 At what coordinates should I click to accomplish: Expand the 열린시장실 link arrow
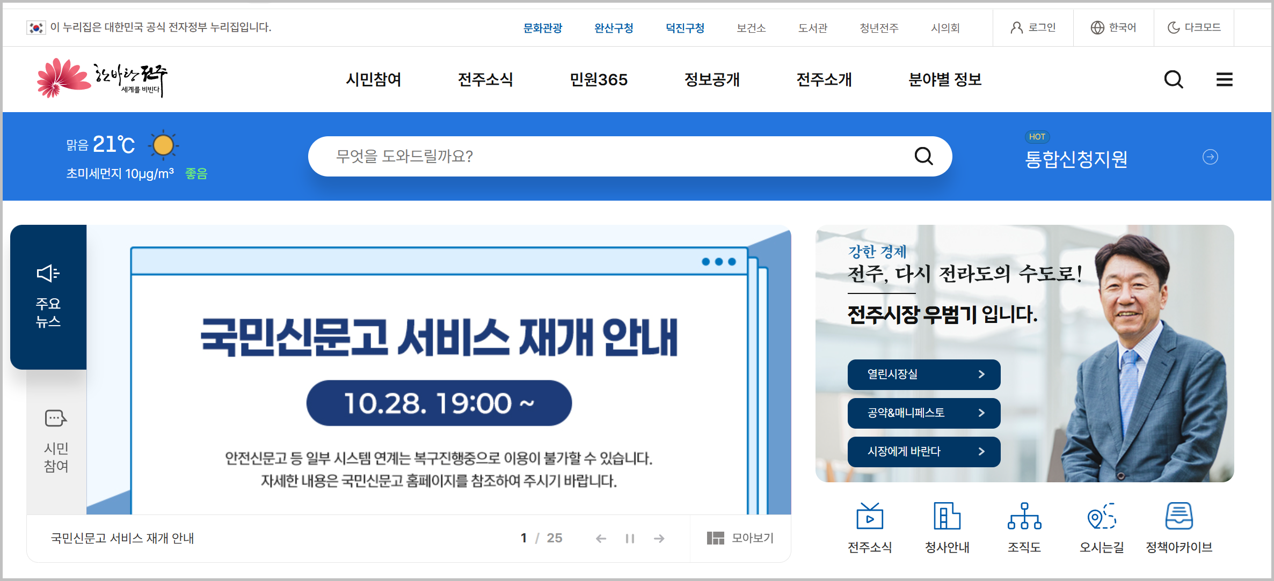pos(981,374)
